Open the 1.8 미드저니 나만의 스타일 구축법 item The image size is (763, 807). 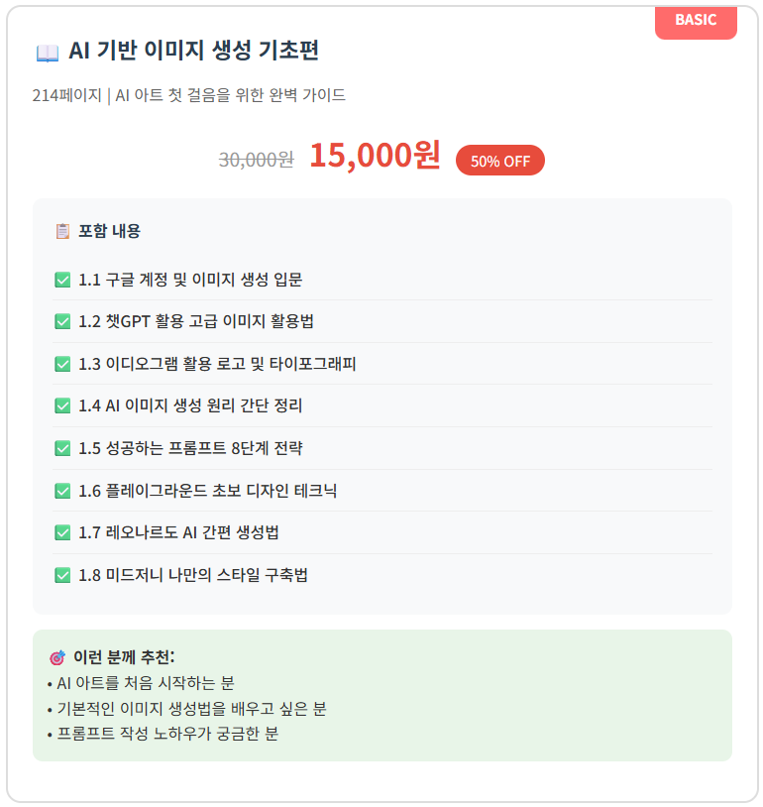click(x=193, y=575)
